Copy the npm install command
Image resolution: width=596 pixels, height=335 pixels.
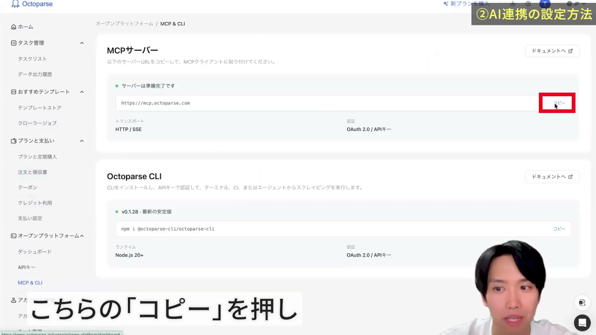[559, 229]
